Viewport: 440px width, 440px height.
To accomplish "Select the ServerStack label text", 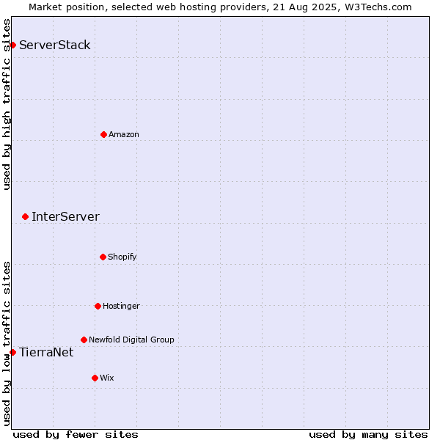I will pyautogui.click(x=55, y=45).
